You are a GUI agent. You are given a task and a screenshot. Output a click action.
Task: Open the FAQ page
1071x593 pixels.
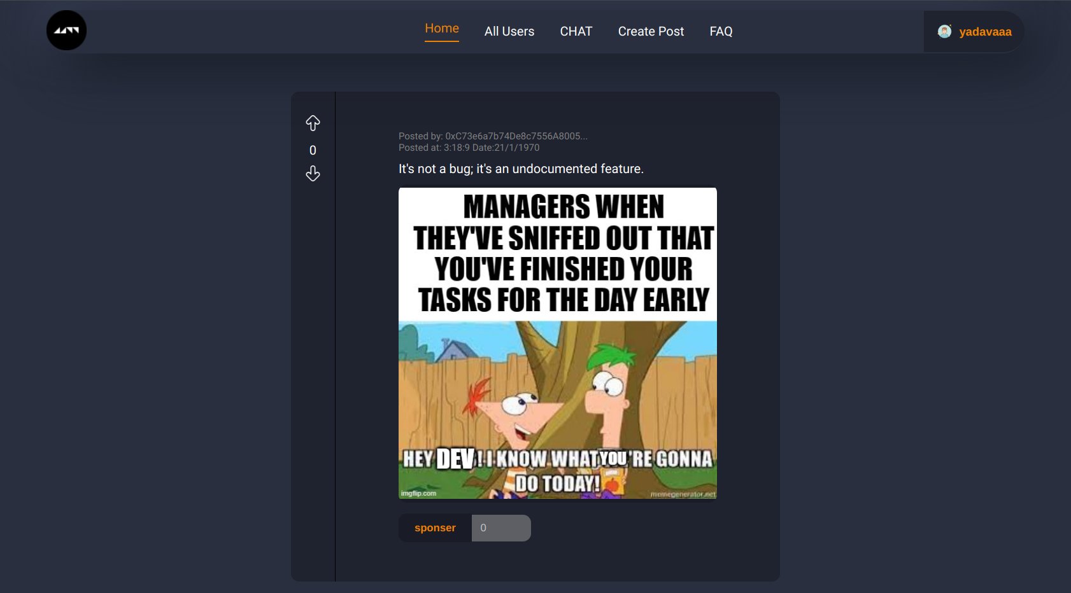click(x=721, y=31)
